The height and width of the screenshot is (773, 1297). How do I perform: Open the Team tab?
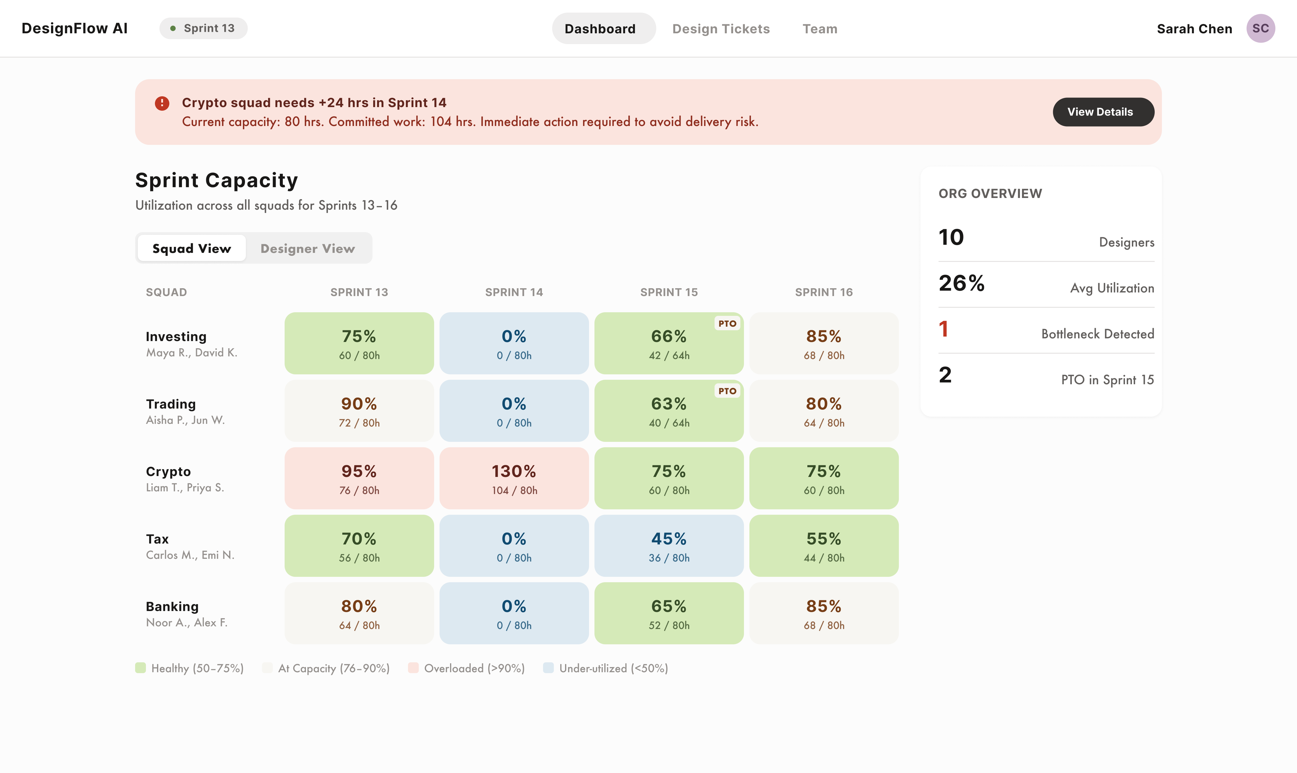[x=820, y=29]
